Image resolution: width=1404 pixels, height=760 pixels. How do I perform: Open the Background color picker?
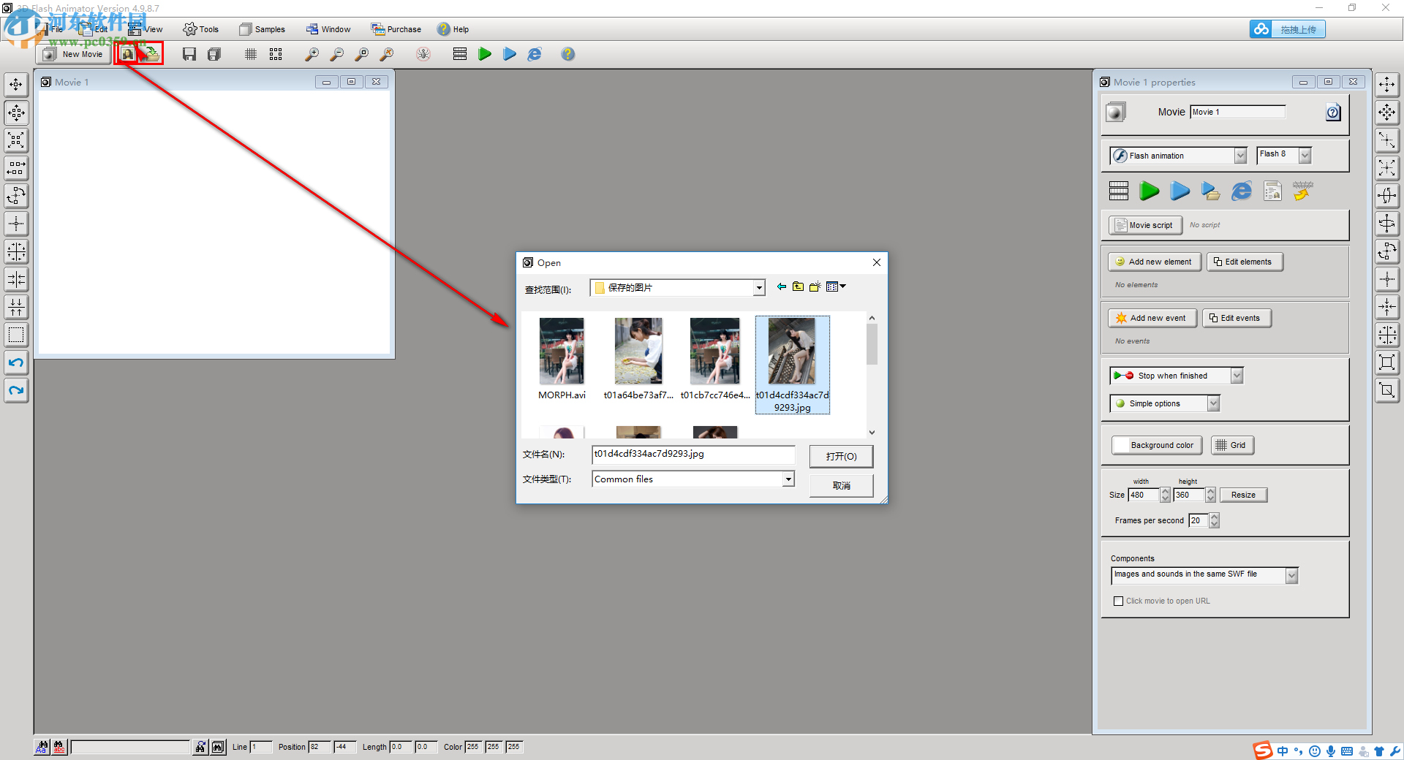1156,445
